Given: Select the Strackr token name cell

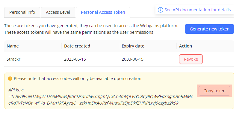Looking at the screenshot, I should pyautogui.click(x=13, y=59).
